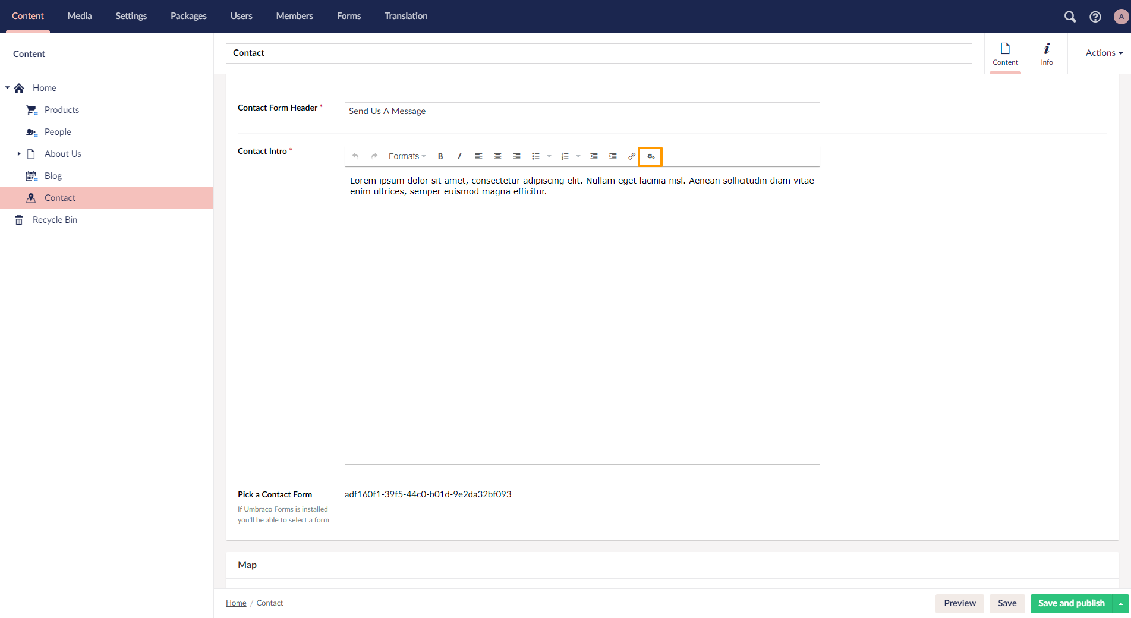Viewport: 1131px width, 618px height.
Task: Click the Preview button
Action: coord(960,603)
